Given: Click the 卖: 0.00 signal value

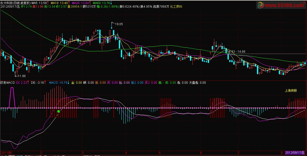Looking at the screenshot, I should click(171, 83).
